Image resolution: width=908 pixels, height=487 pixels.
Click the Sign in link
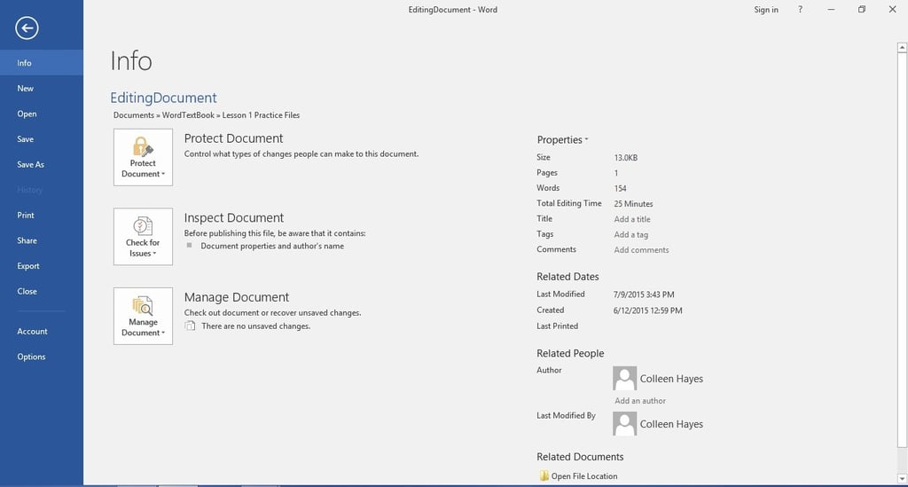[765, 10]
